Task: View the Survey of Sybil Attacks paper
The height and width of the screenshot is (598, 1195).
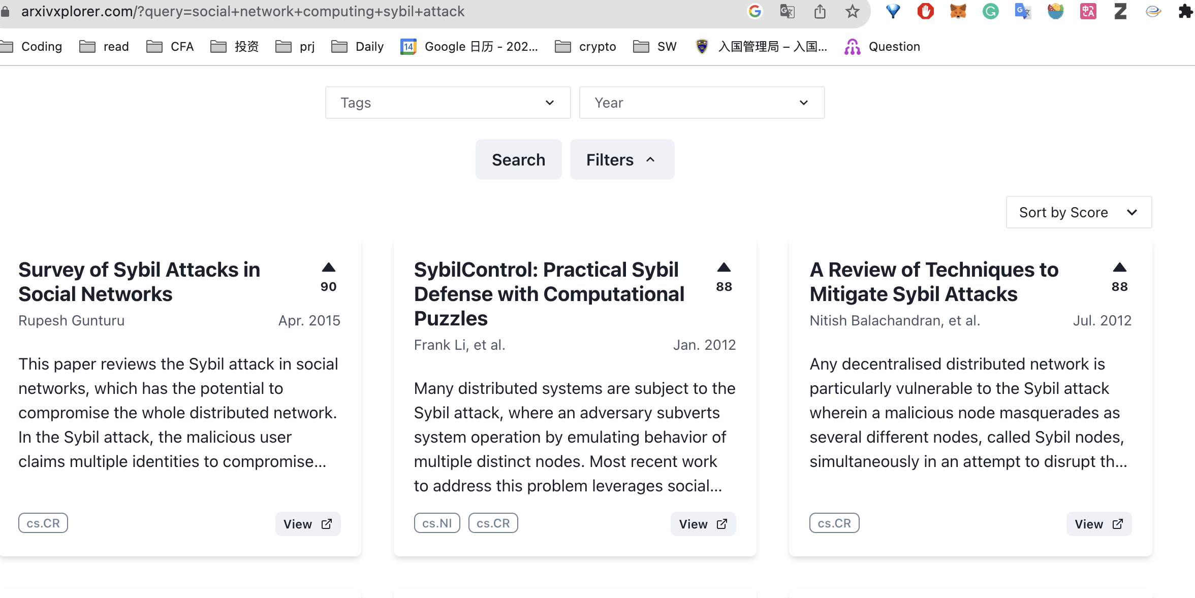Action: pos(307,524)
